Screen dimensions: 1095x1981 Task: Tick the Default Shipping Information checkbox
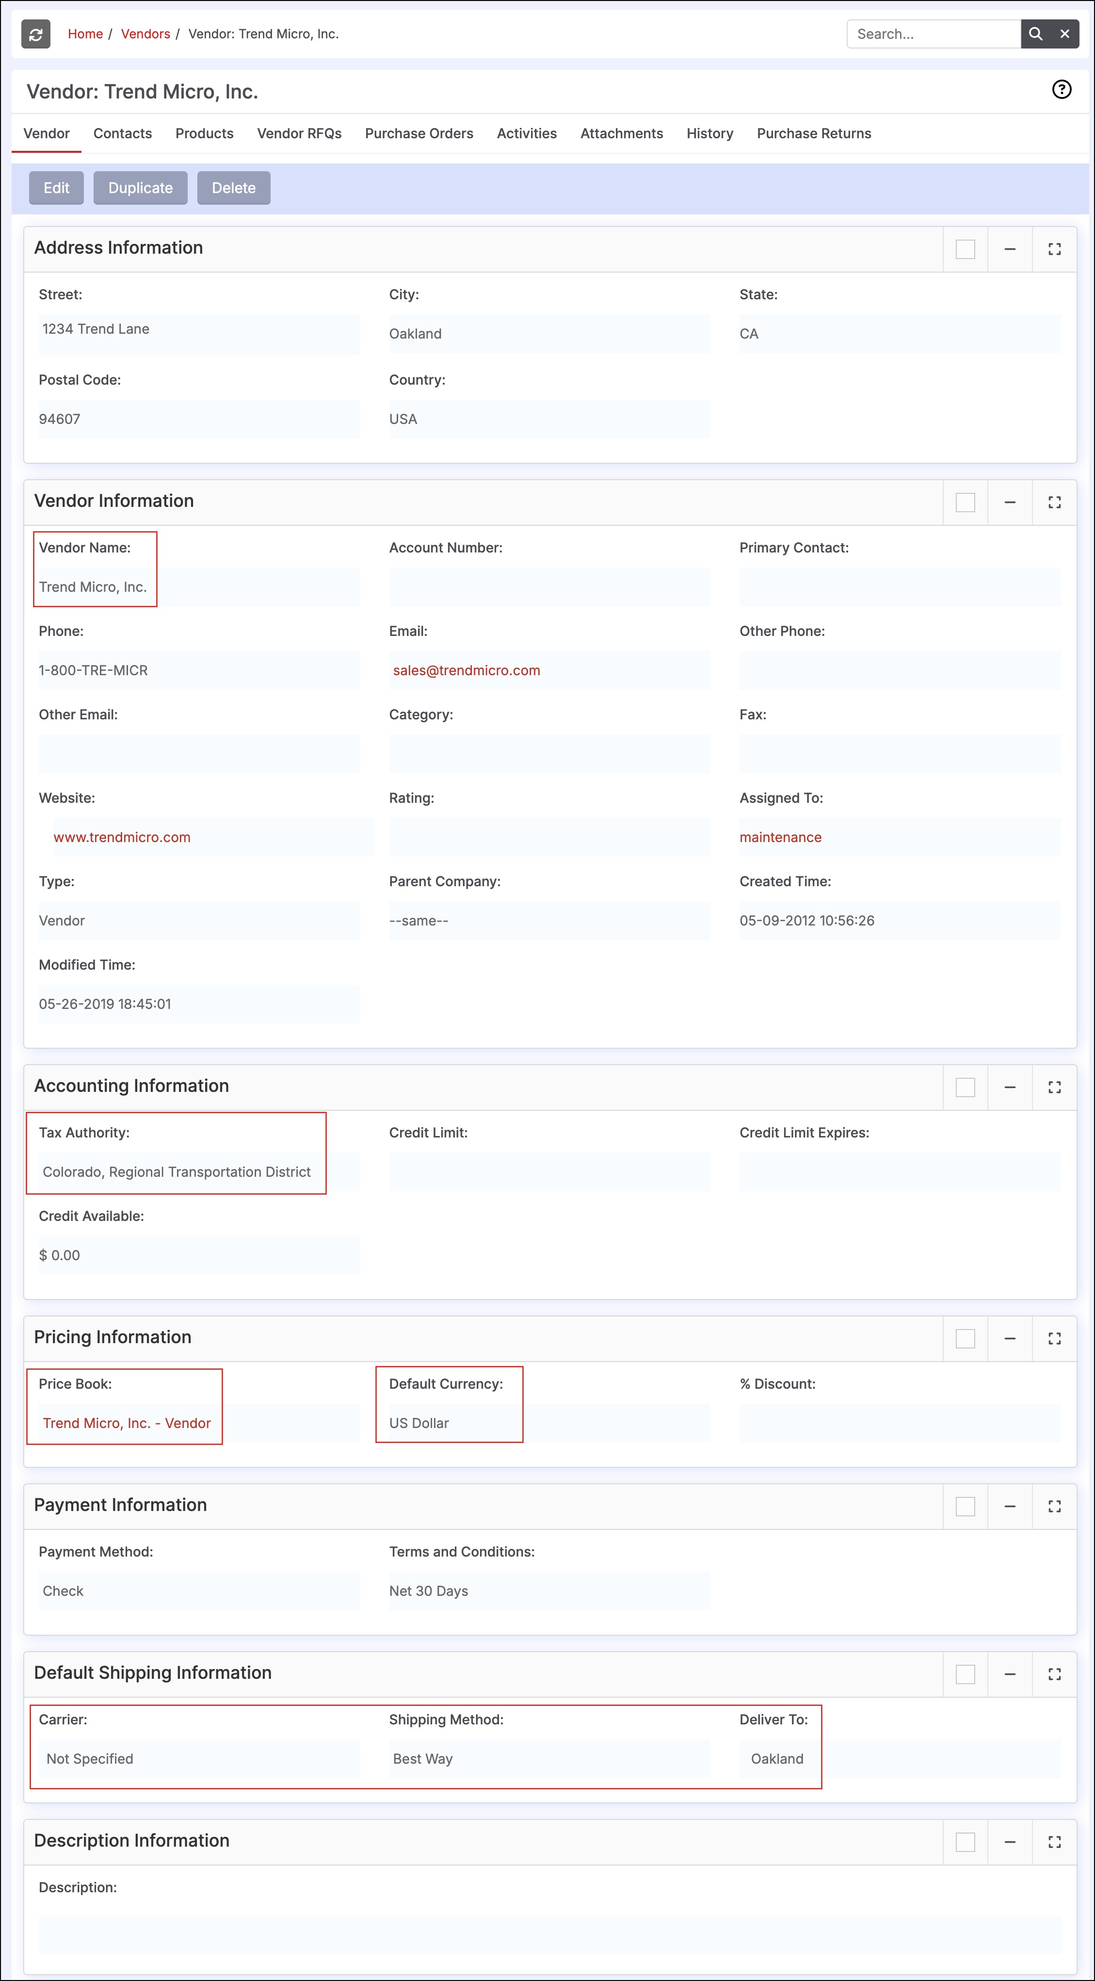click(965, 1673)
